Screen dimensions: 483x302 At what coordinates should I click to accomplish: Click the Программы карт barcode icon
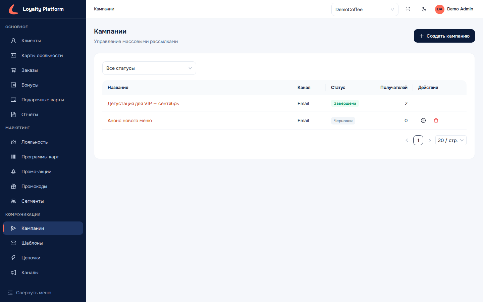13,157
